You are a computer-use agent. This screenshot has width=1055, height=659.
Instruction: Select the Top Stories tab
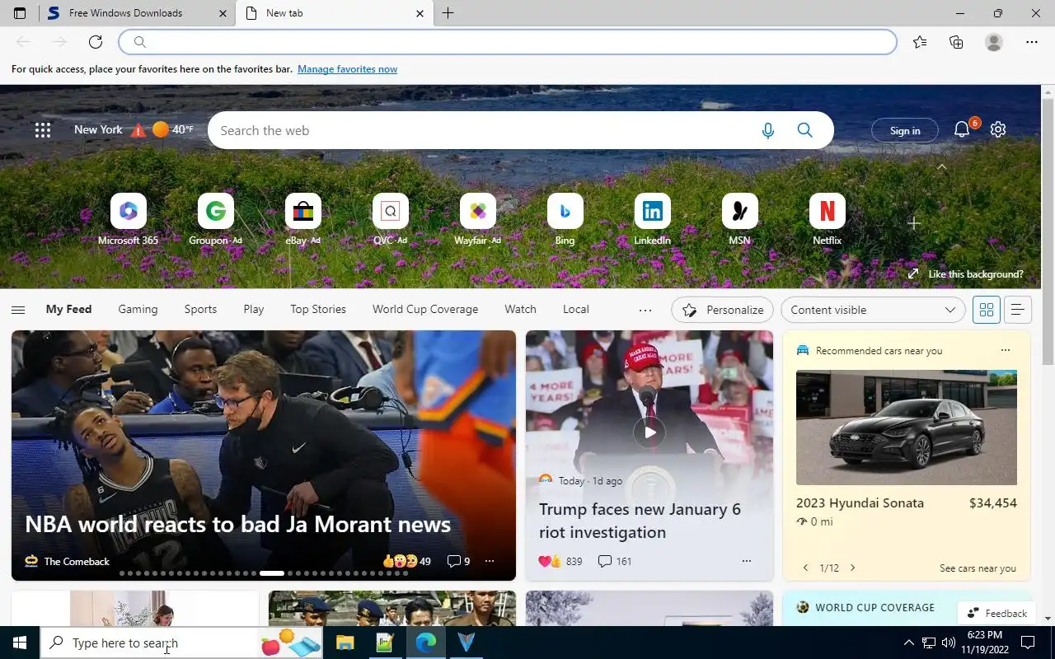(x=318, y=310)
